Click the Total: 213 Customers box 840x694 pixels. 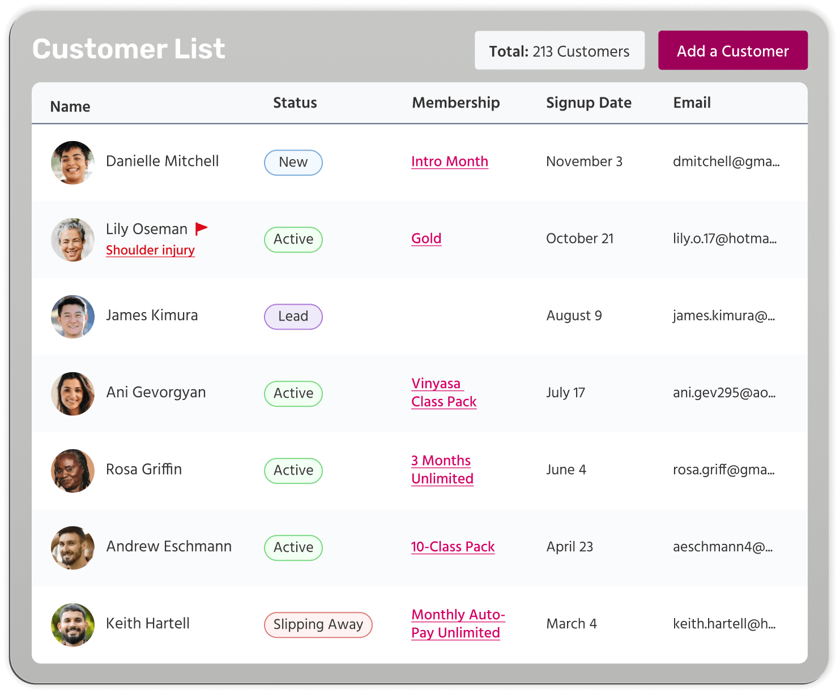[560, 50]
